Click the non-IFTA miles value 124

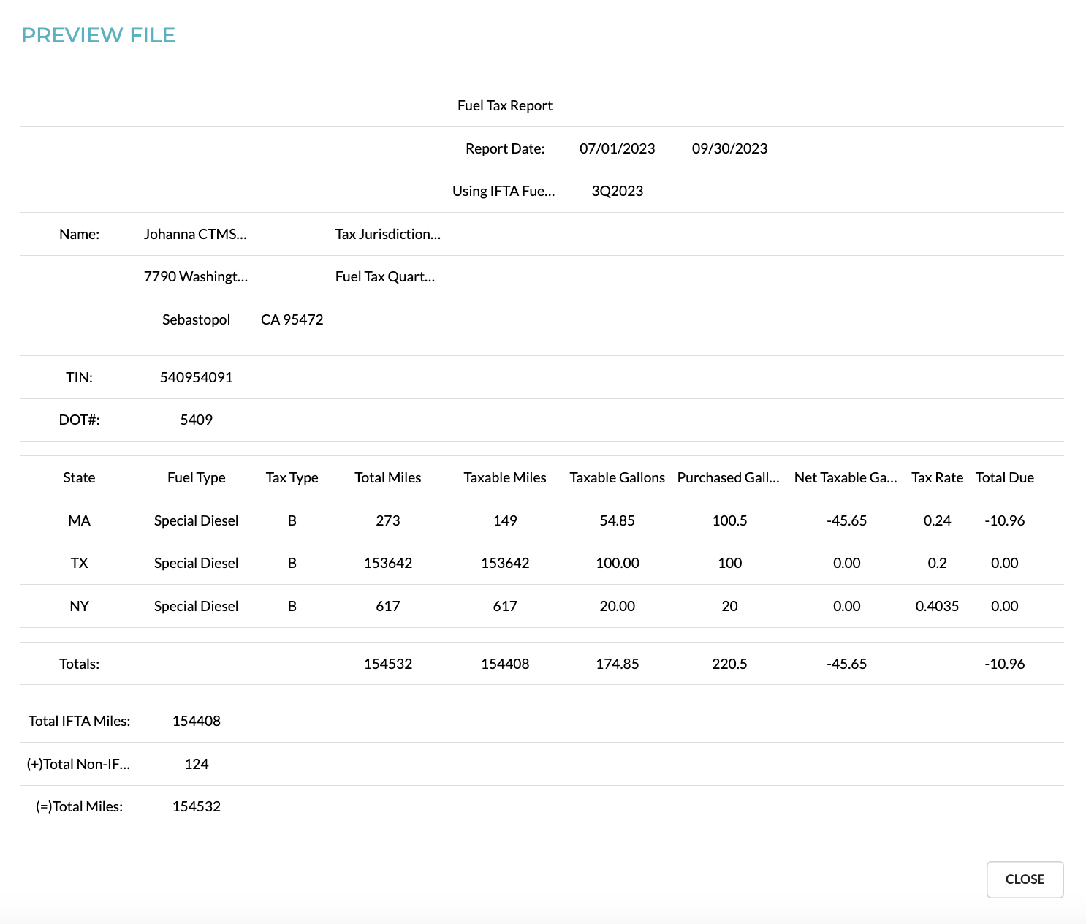click(197, 764)
